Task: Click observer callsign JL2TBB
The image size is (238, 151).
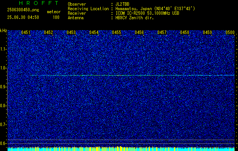Action: point(122,4)
